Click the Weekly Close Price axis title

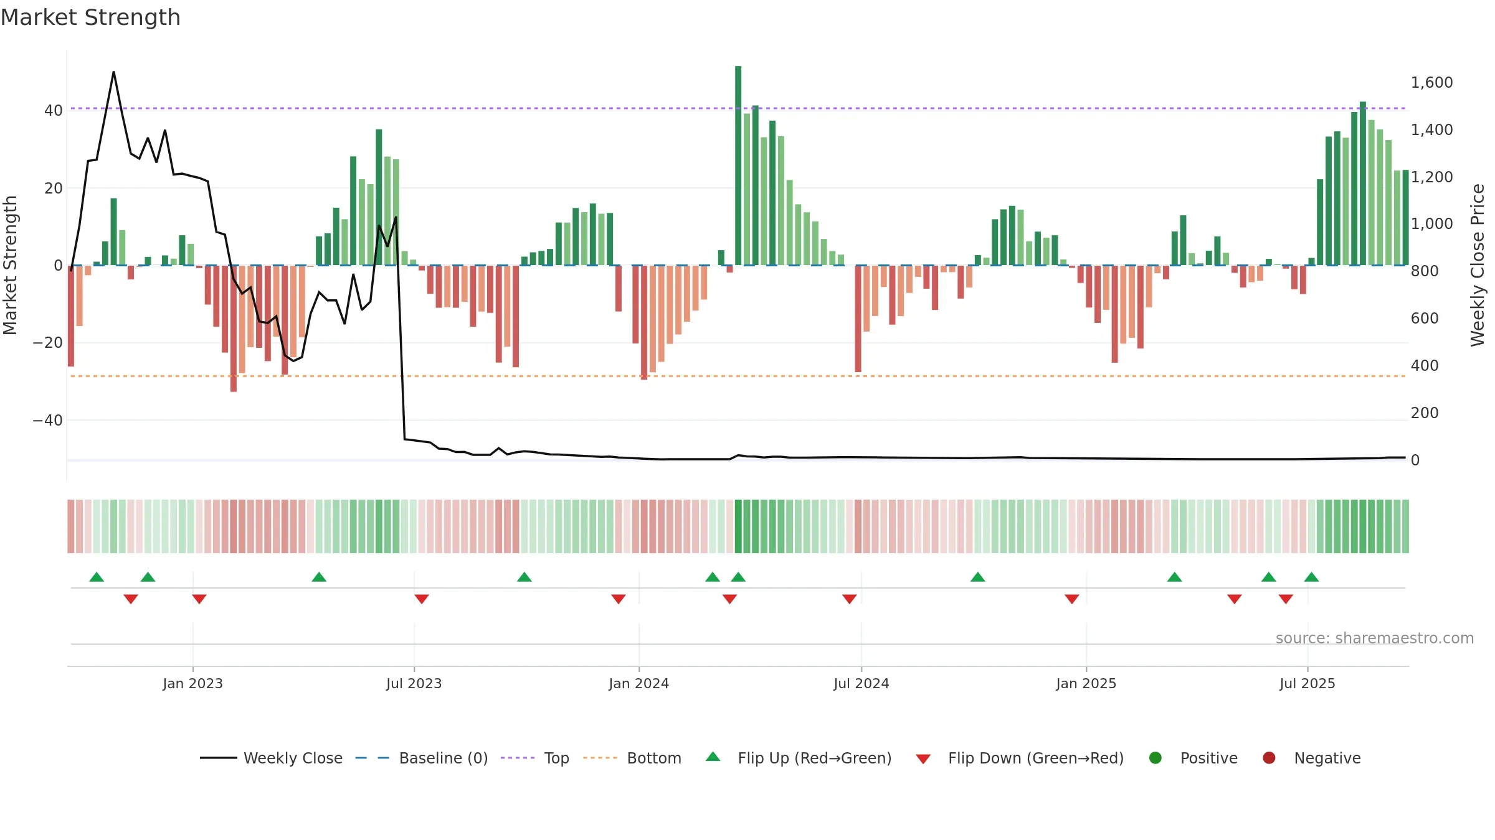pyautogui.click(x=1478, y=265)
